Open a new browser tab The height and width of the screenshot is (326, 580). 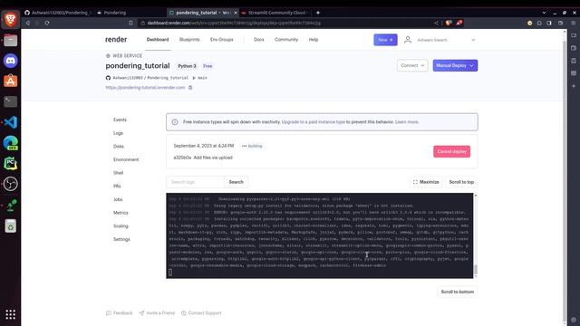[x=318, y=13]
